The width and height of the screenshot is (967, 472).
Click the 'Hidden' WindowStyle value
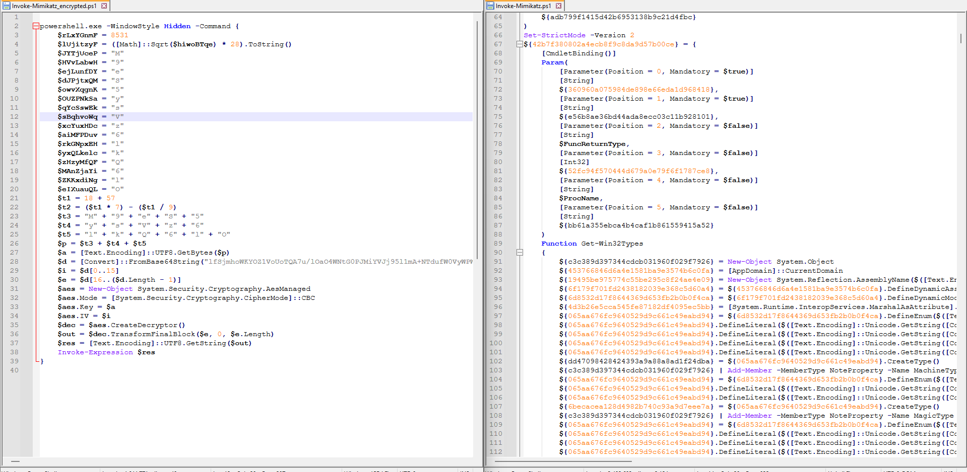click(x=177, y=26)
